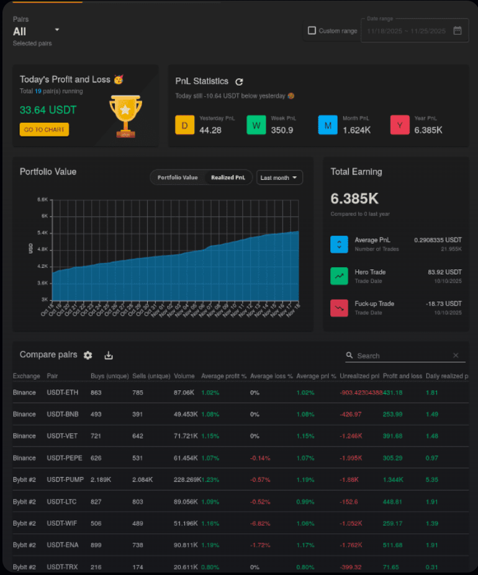This screenshot has width=478, height=575.
Task: Open Compare pairs settings gear
Action: (x=88, y=355)
